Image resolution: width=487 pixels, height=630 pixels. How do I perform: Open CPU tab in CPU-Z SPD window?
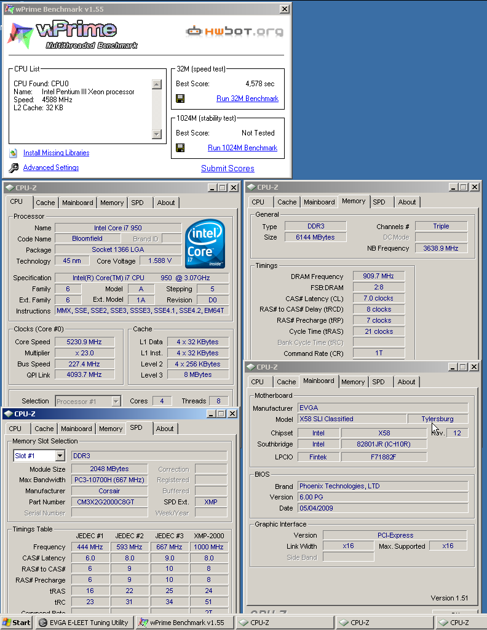(15, 429)
